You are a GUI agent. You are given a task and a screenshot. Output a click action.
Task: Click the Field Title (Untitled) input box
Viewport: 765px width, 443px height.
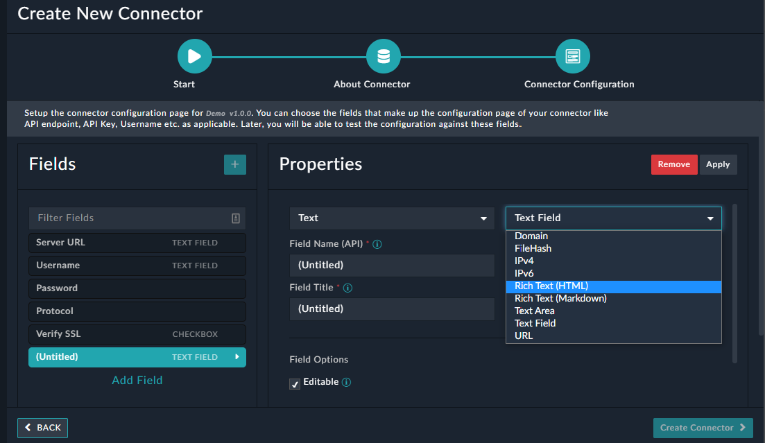coord(392,308)
